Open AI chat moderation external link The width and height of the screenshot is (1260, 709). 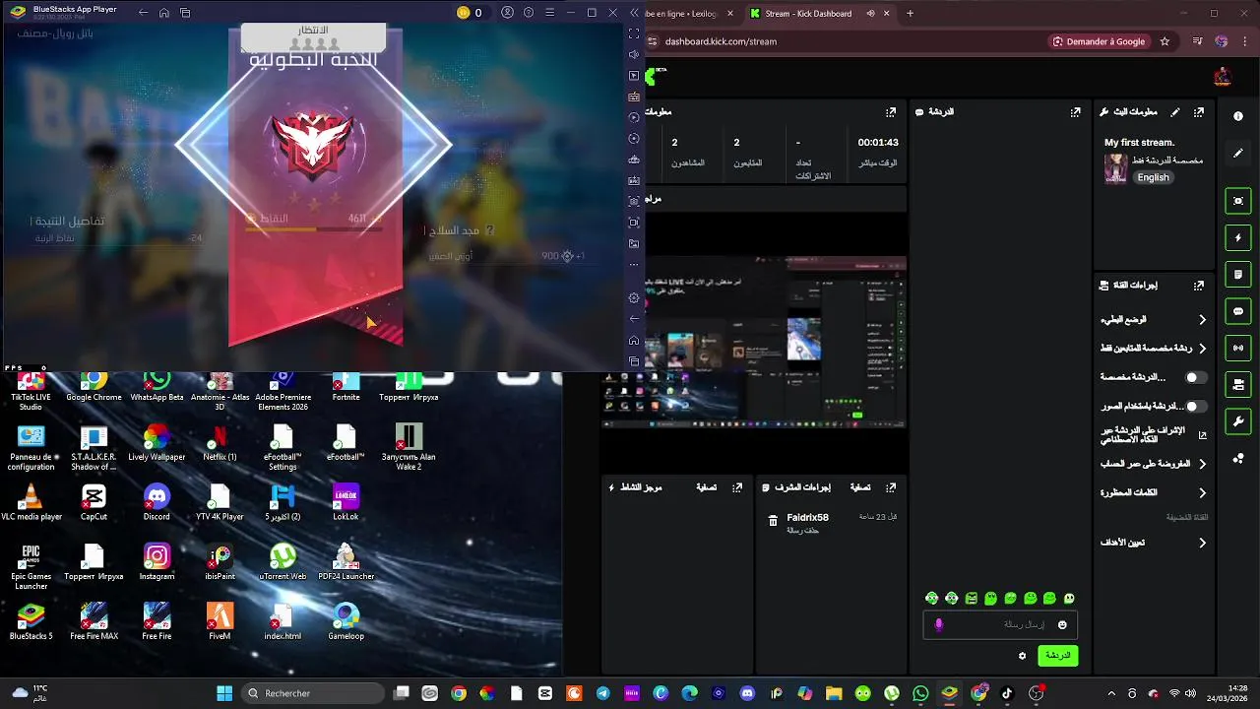click(x=1202, y=434)
